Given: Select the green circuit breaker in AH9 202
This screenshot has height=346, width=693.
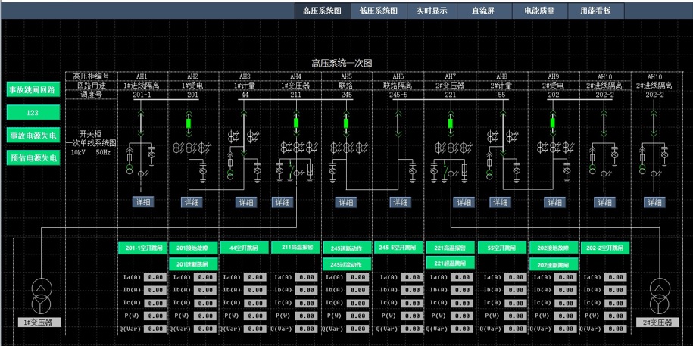Looking at the screenshot, I should (552, 123).
